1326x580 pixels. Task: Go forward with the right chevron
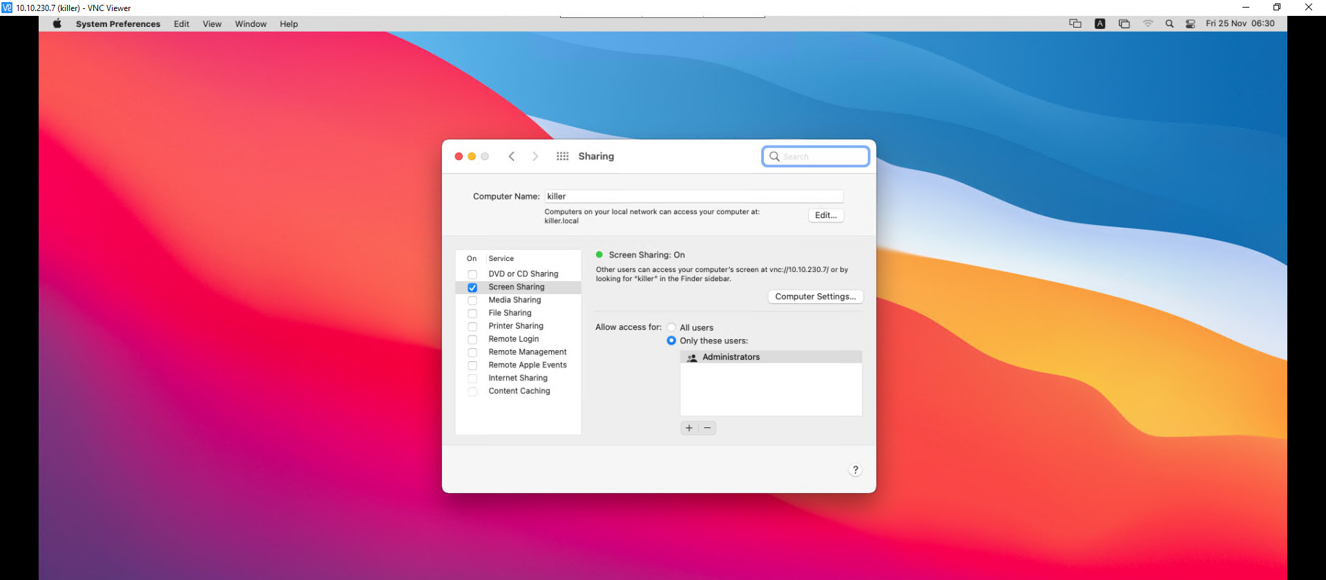tap(535, 157)
